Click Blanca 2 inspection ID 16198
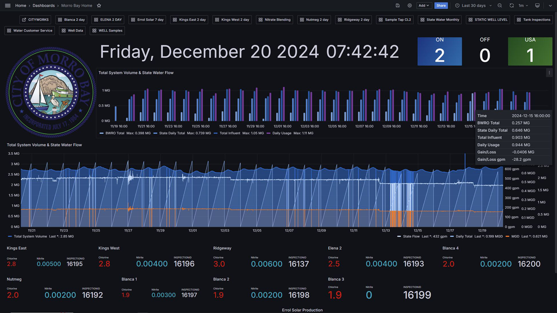 pyautogui.click(x=299, y=295)
